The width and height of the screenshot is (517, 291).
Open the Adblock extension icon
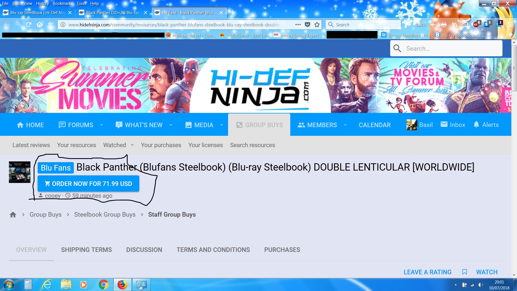click(x=477, y=24)
